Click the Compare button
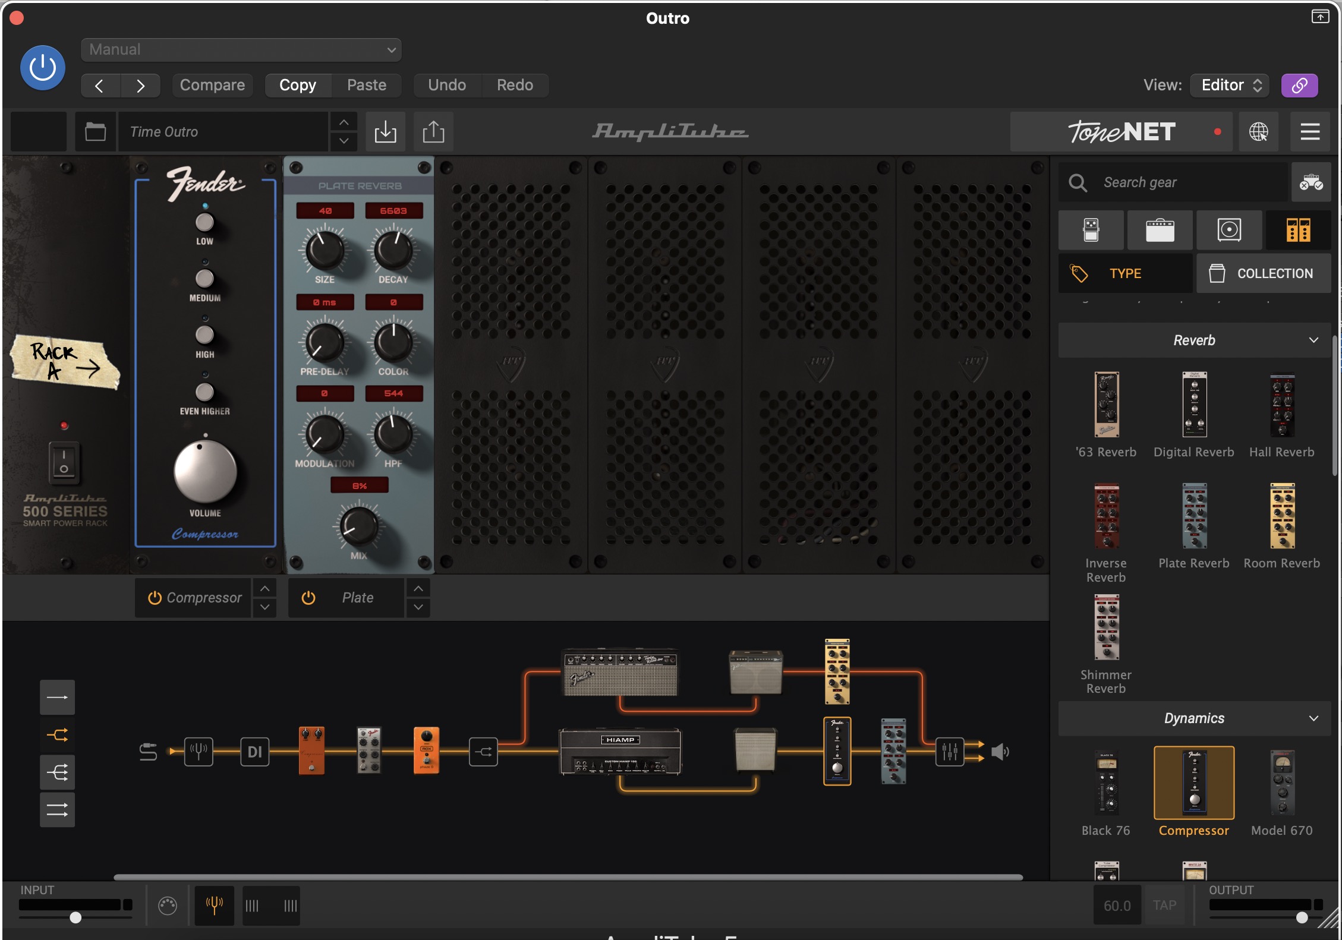 pos(212,86)
